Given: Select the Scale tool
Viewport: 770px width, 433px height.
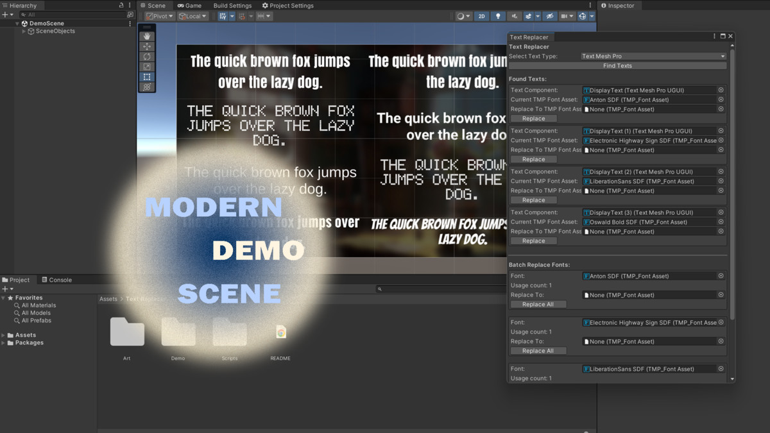Looking at the screenshot, I should [x=147, y=67].
